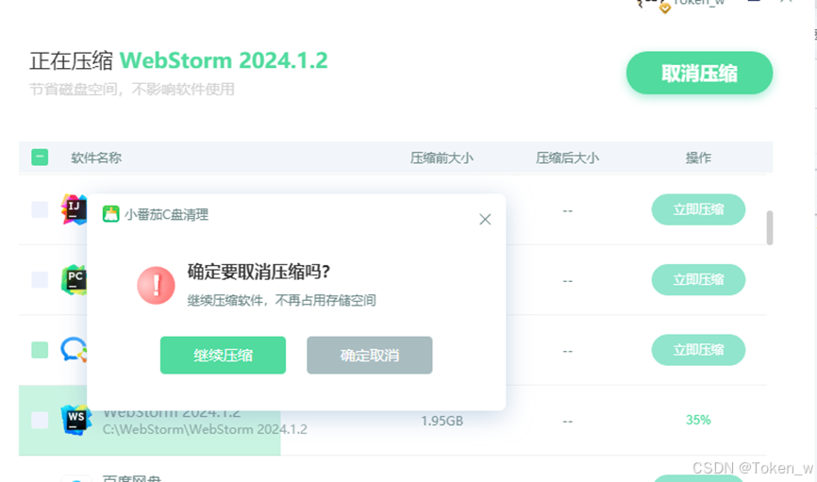Click the 35% progress in WebStorm row
This screenshot has height=482, width=817.
point(698,420)
